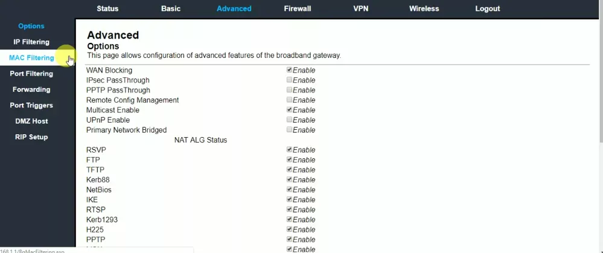Viewport: 603px width, 253px height.
Task: Enable the IPsec PassThrough checkbox
Action: point(290,80)
